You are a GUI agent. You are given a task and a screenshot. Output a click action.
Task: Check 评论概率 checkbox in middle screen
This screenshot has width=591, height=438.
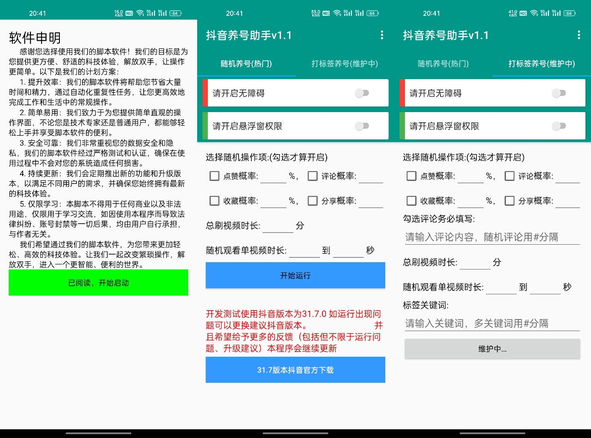[313, 176]
